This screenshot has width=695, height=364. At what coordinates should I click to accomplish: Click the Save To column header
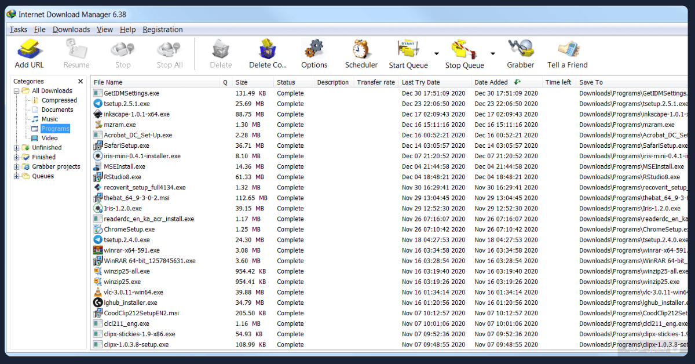pyautogui.click(x=632, y=82)
